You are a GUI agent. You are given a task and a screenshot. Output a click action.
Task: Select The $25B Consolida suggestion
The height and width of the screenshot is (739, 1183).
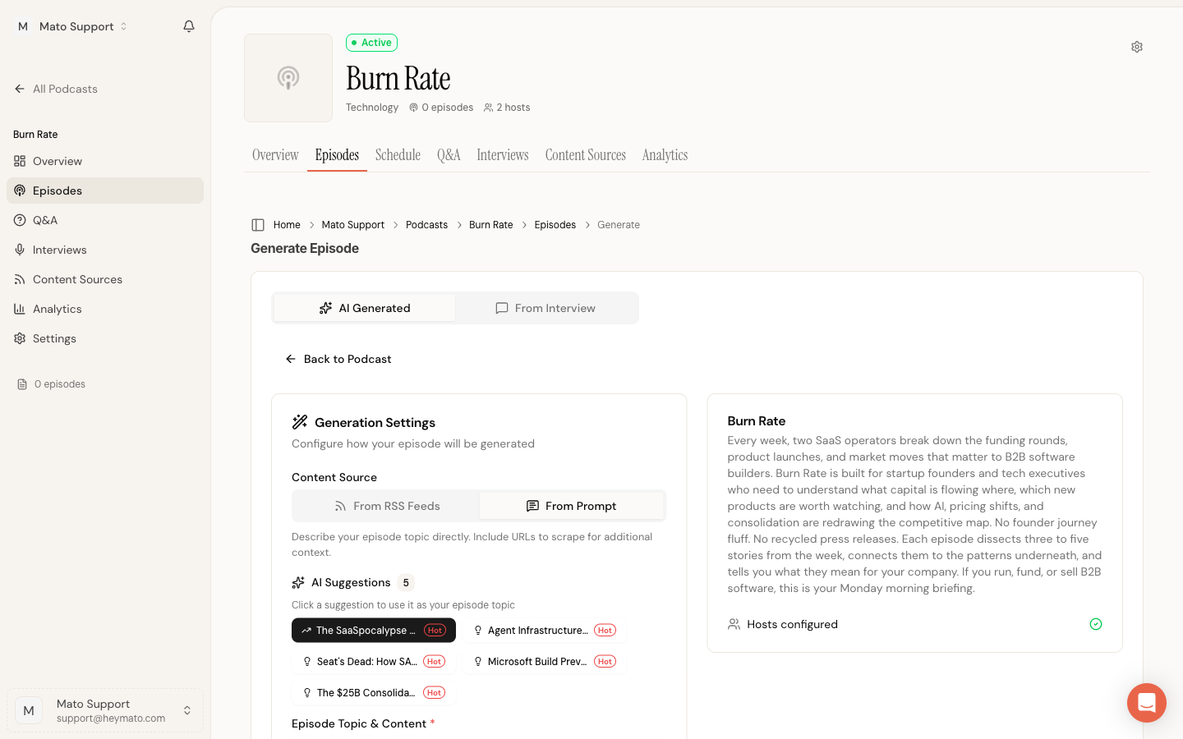tap(374, 693)
